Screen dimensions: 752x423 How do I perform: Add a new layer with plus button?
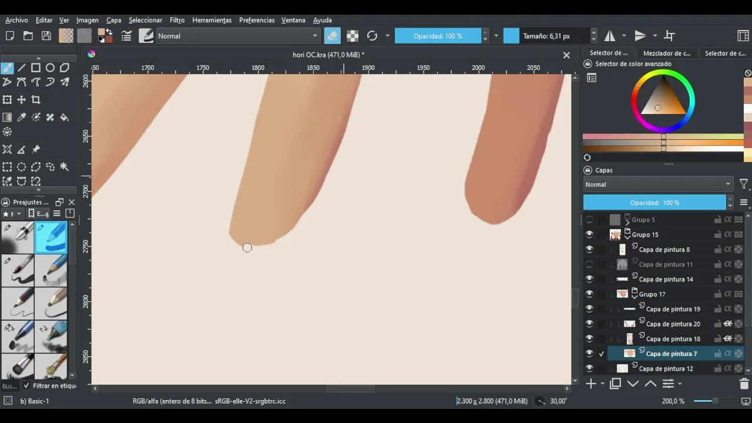coord(591,384)
